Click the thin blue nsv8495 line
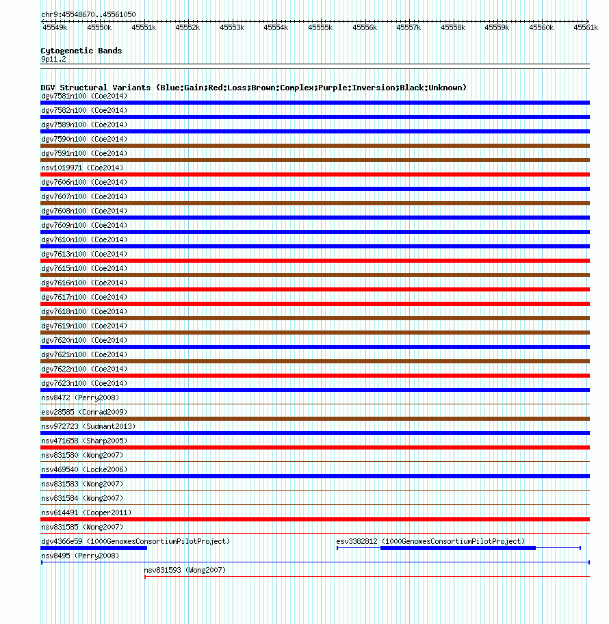Screen dimensions: 609x624 point(315,562)
